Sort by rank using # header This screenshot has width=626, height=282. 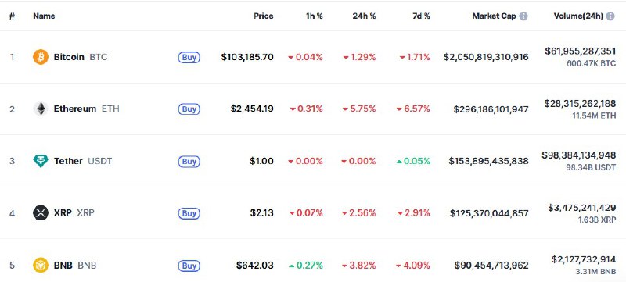tap(12, 16)
